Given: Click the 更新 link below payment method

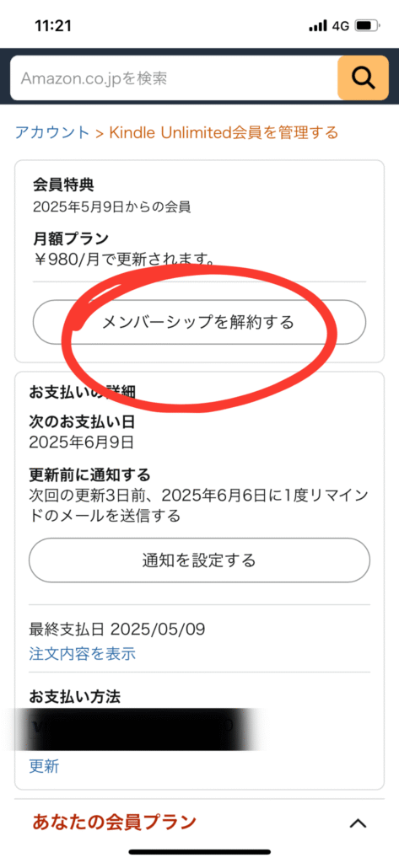Looking at the screenshot, I should pyautogui.click(x=44, y=765).
